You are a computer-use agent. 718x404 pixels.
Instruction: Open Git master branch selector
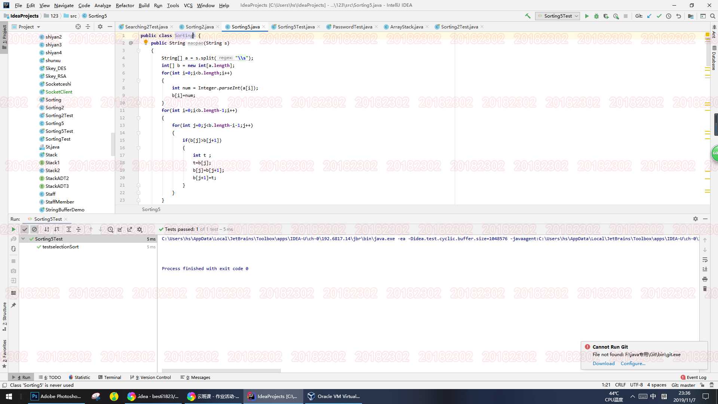tap(683, 385)
